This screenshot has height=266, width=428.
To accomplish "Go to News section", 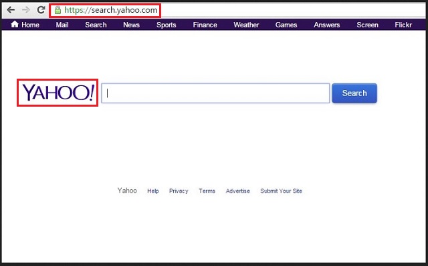I will (x=131, y=25).
